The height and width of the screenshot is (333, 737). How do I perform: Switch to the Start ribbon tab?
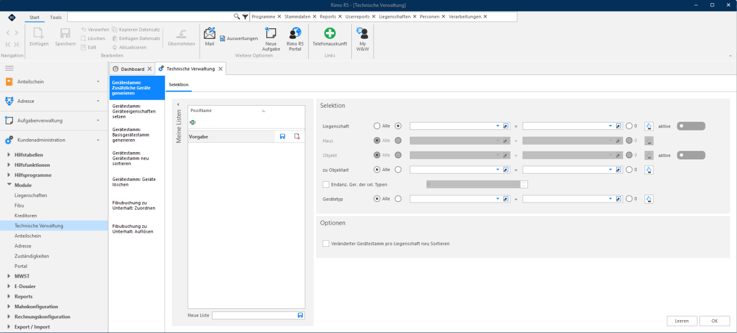35,17
